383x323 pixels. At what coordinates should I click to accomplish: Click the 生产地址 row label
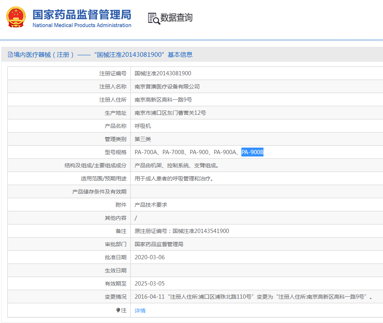click(116, 113)
